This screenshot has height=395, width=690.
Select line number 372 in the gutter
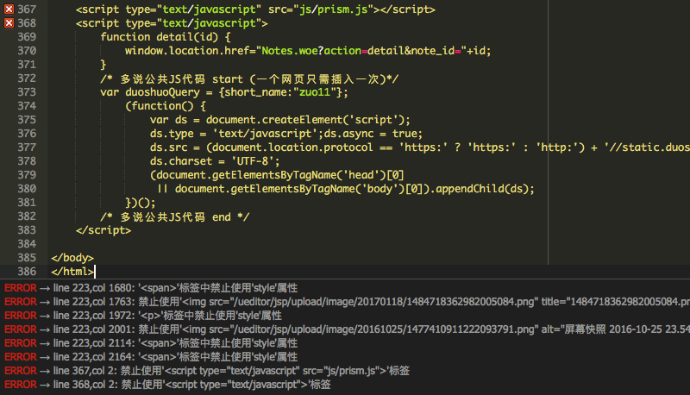(27, 78)
